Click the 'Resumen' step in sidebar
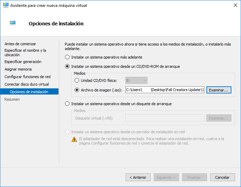This screenshot has width=241, height=187. 12,99
